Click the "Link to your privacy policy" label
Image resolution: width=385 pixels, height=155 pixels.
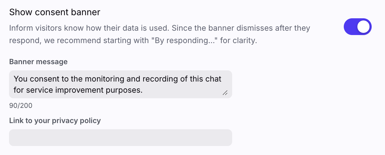pyautogui.click(x=55, y=121)
